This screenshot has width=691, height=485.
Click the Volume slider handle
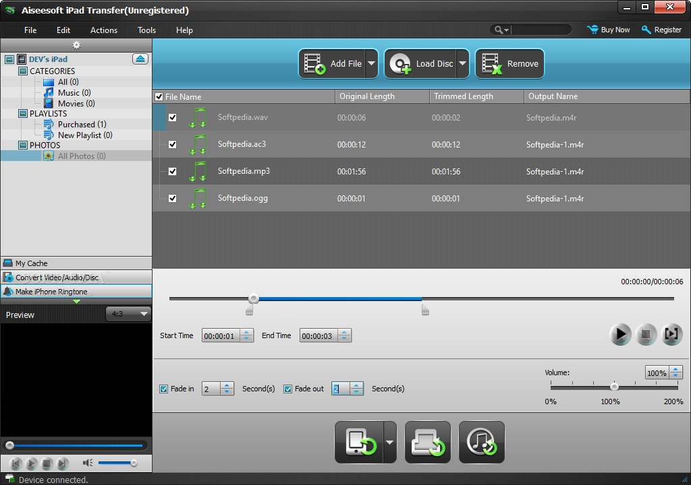(614, 387)
